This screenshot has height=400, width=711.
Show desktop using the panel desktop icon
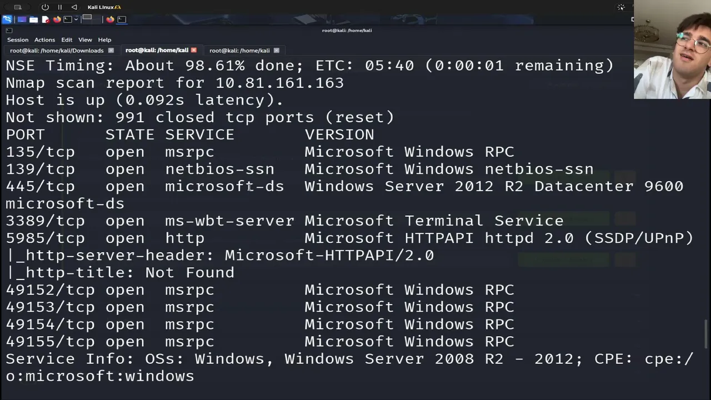point(22,19)
